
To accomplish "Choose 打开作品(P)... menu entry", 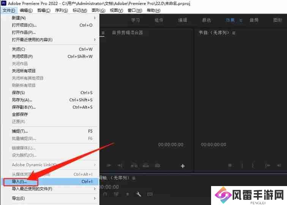I will (50, 32).
